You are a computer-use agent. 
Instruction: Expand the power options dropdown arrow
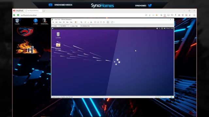[78, 22]
